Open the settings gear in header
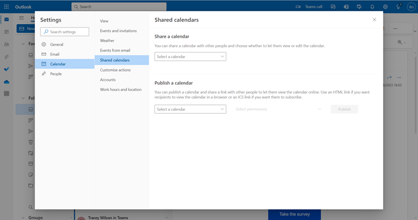Image resolution: width=418 pixels, height=220 pixels. tap(385, 6)
